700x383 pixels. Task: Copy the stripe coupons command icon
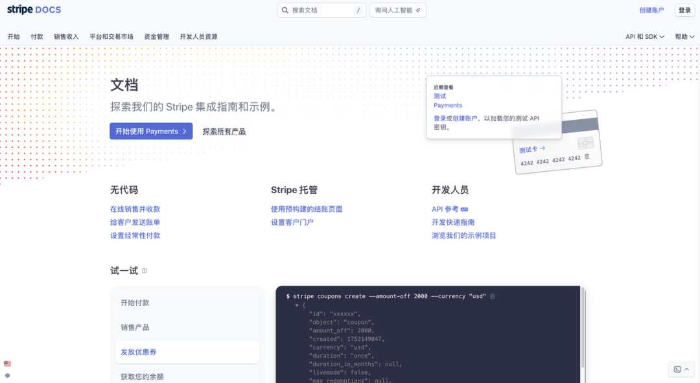[x=493, y=296]
